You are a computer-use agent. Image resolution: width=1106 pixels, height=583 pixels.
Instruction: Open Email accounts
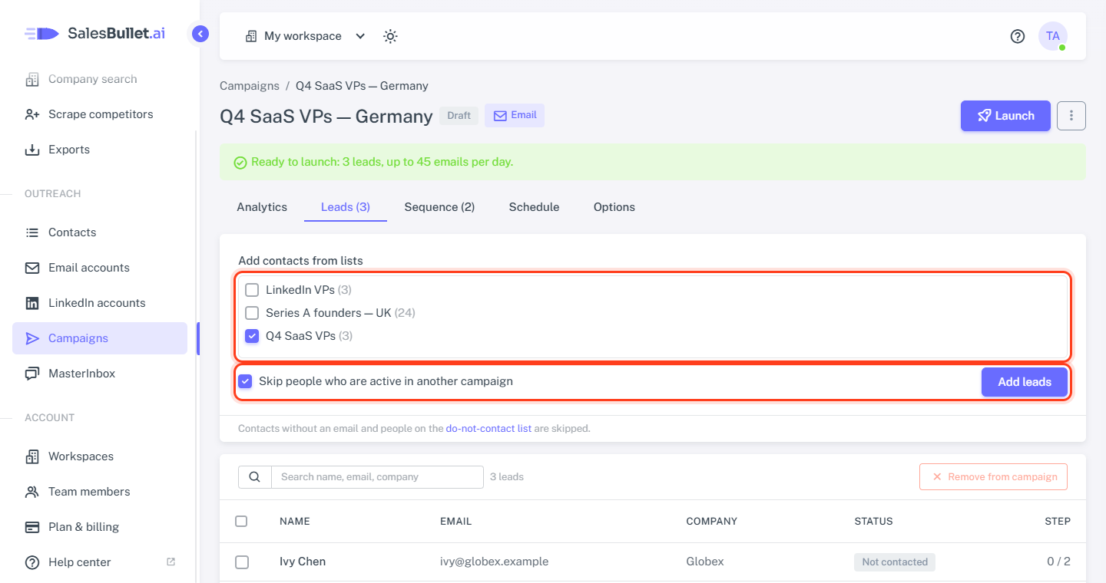pos(100,268)
